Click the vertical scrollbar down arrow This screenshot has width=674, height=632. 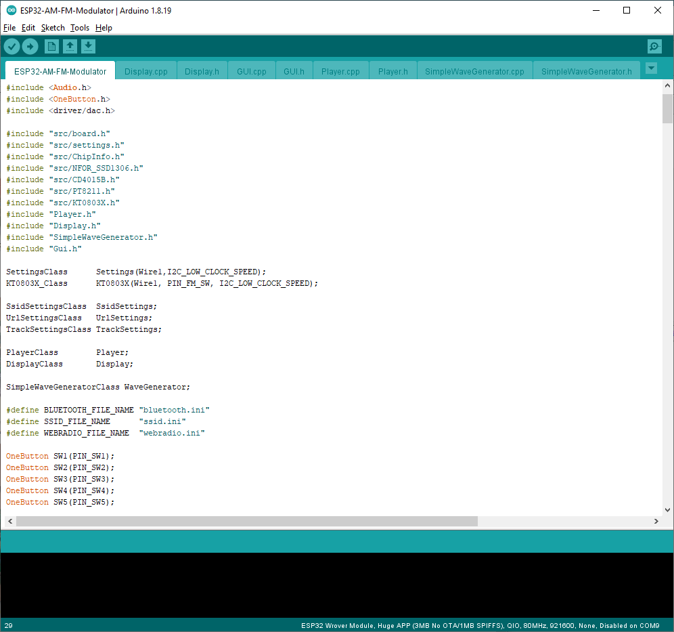click(667, 510)
